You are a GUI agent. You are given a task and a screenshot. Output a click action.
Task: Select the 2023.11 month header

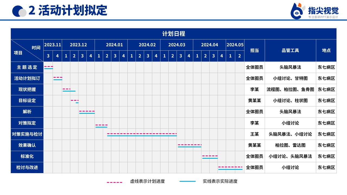click(53, 45)
